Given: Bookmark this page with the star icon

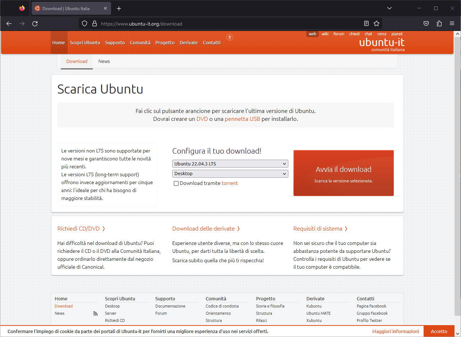Looking at the screenshot, I should pyautogui.click(x=376, y=23).
